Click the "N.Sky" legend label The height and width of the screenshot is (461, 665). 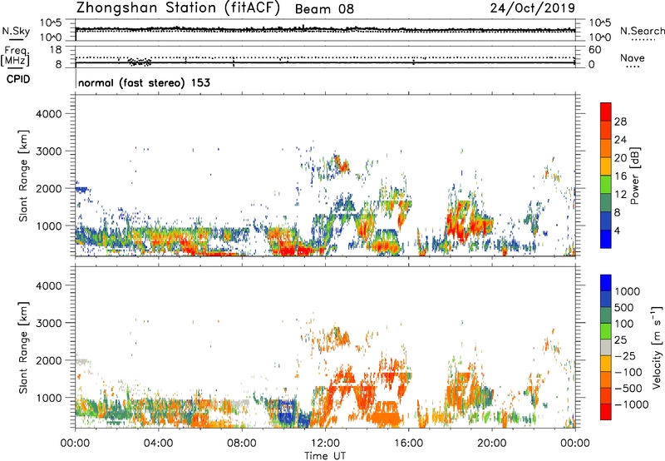pos(16,31)
